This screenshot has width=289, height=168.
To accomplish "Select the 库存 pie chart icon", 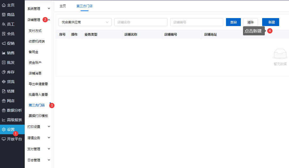I will (4, 72).
